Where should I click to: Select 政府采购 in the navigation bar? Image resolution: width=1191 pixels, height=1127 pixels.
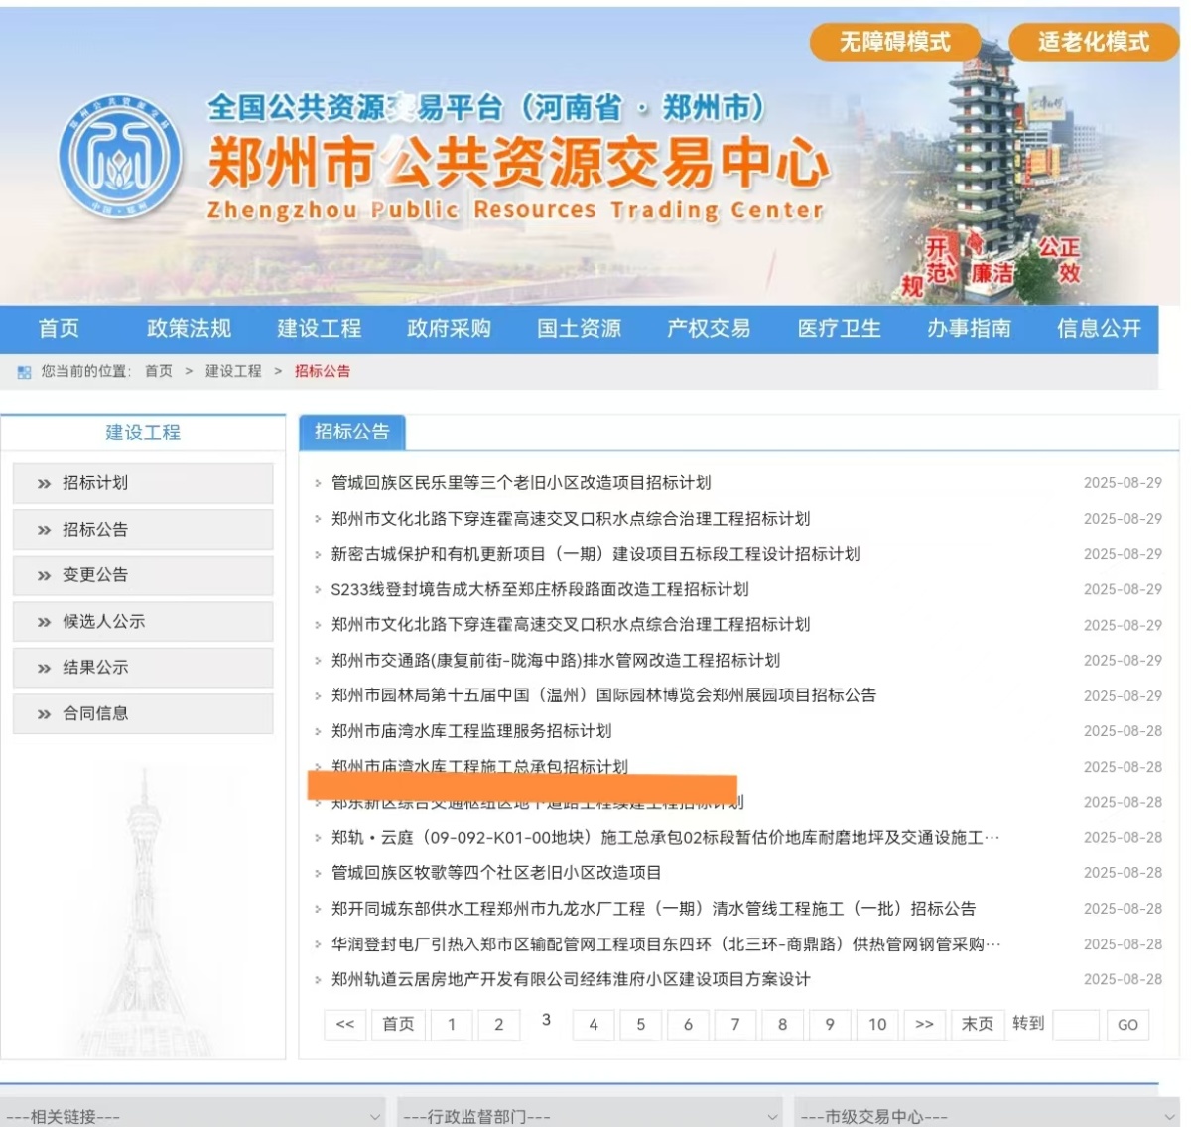pos(449,329)
